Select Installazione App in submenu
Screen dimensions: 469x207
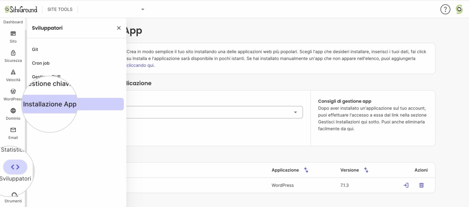click(73, 104)
